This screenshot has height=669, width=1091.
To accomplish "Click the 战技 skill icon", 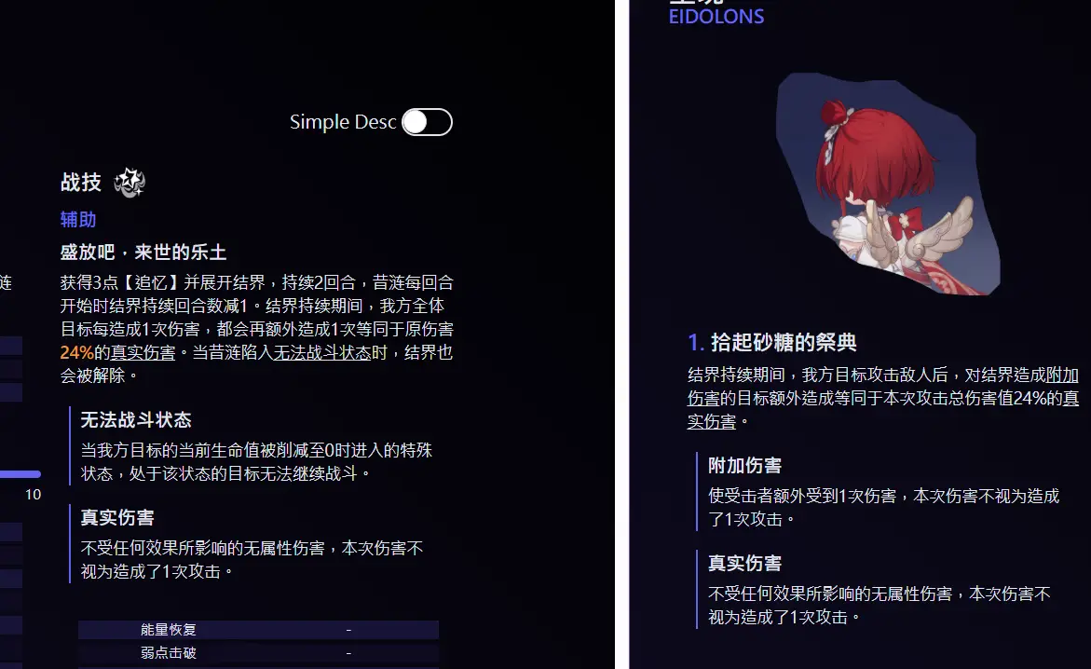I will coord(130,183).
